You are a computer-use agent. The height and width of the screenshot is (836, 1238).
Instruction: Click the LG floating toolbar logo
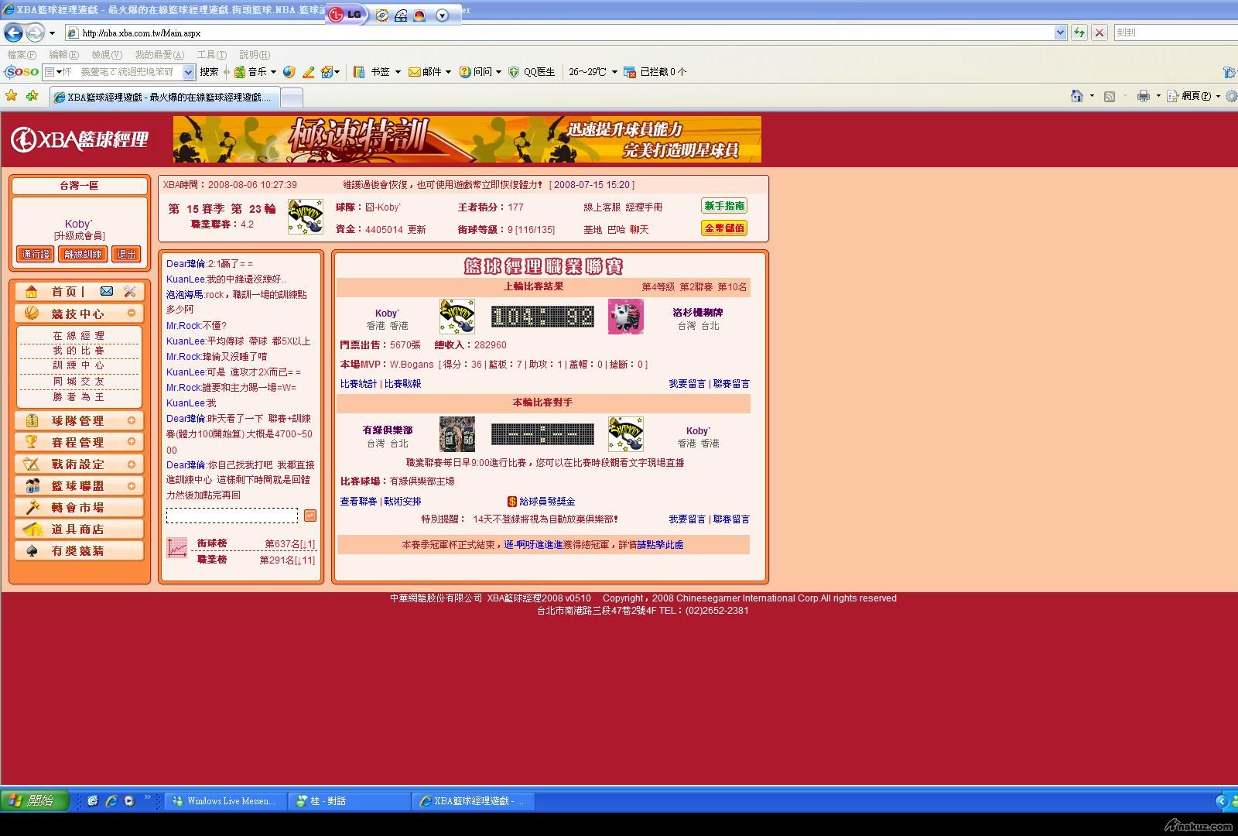pos(345,15)
